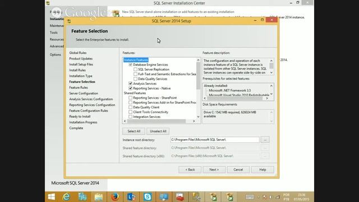Open Firefox from the taskbar
Screen dimensions: 359x202
pyautogui.click(x=115, y=197)
